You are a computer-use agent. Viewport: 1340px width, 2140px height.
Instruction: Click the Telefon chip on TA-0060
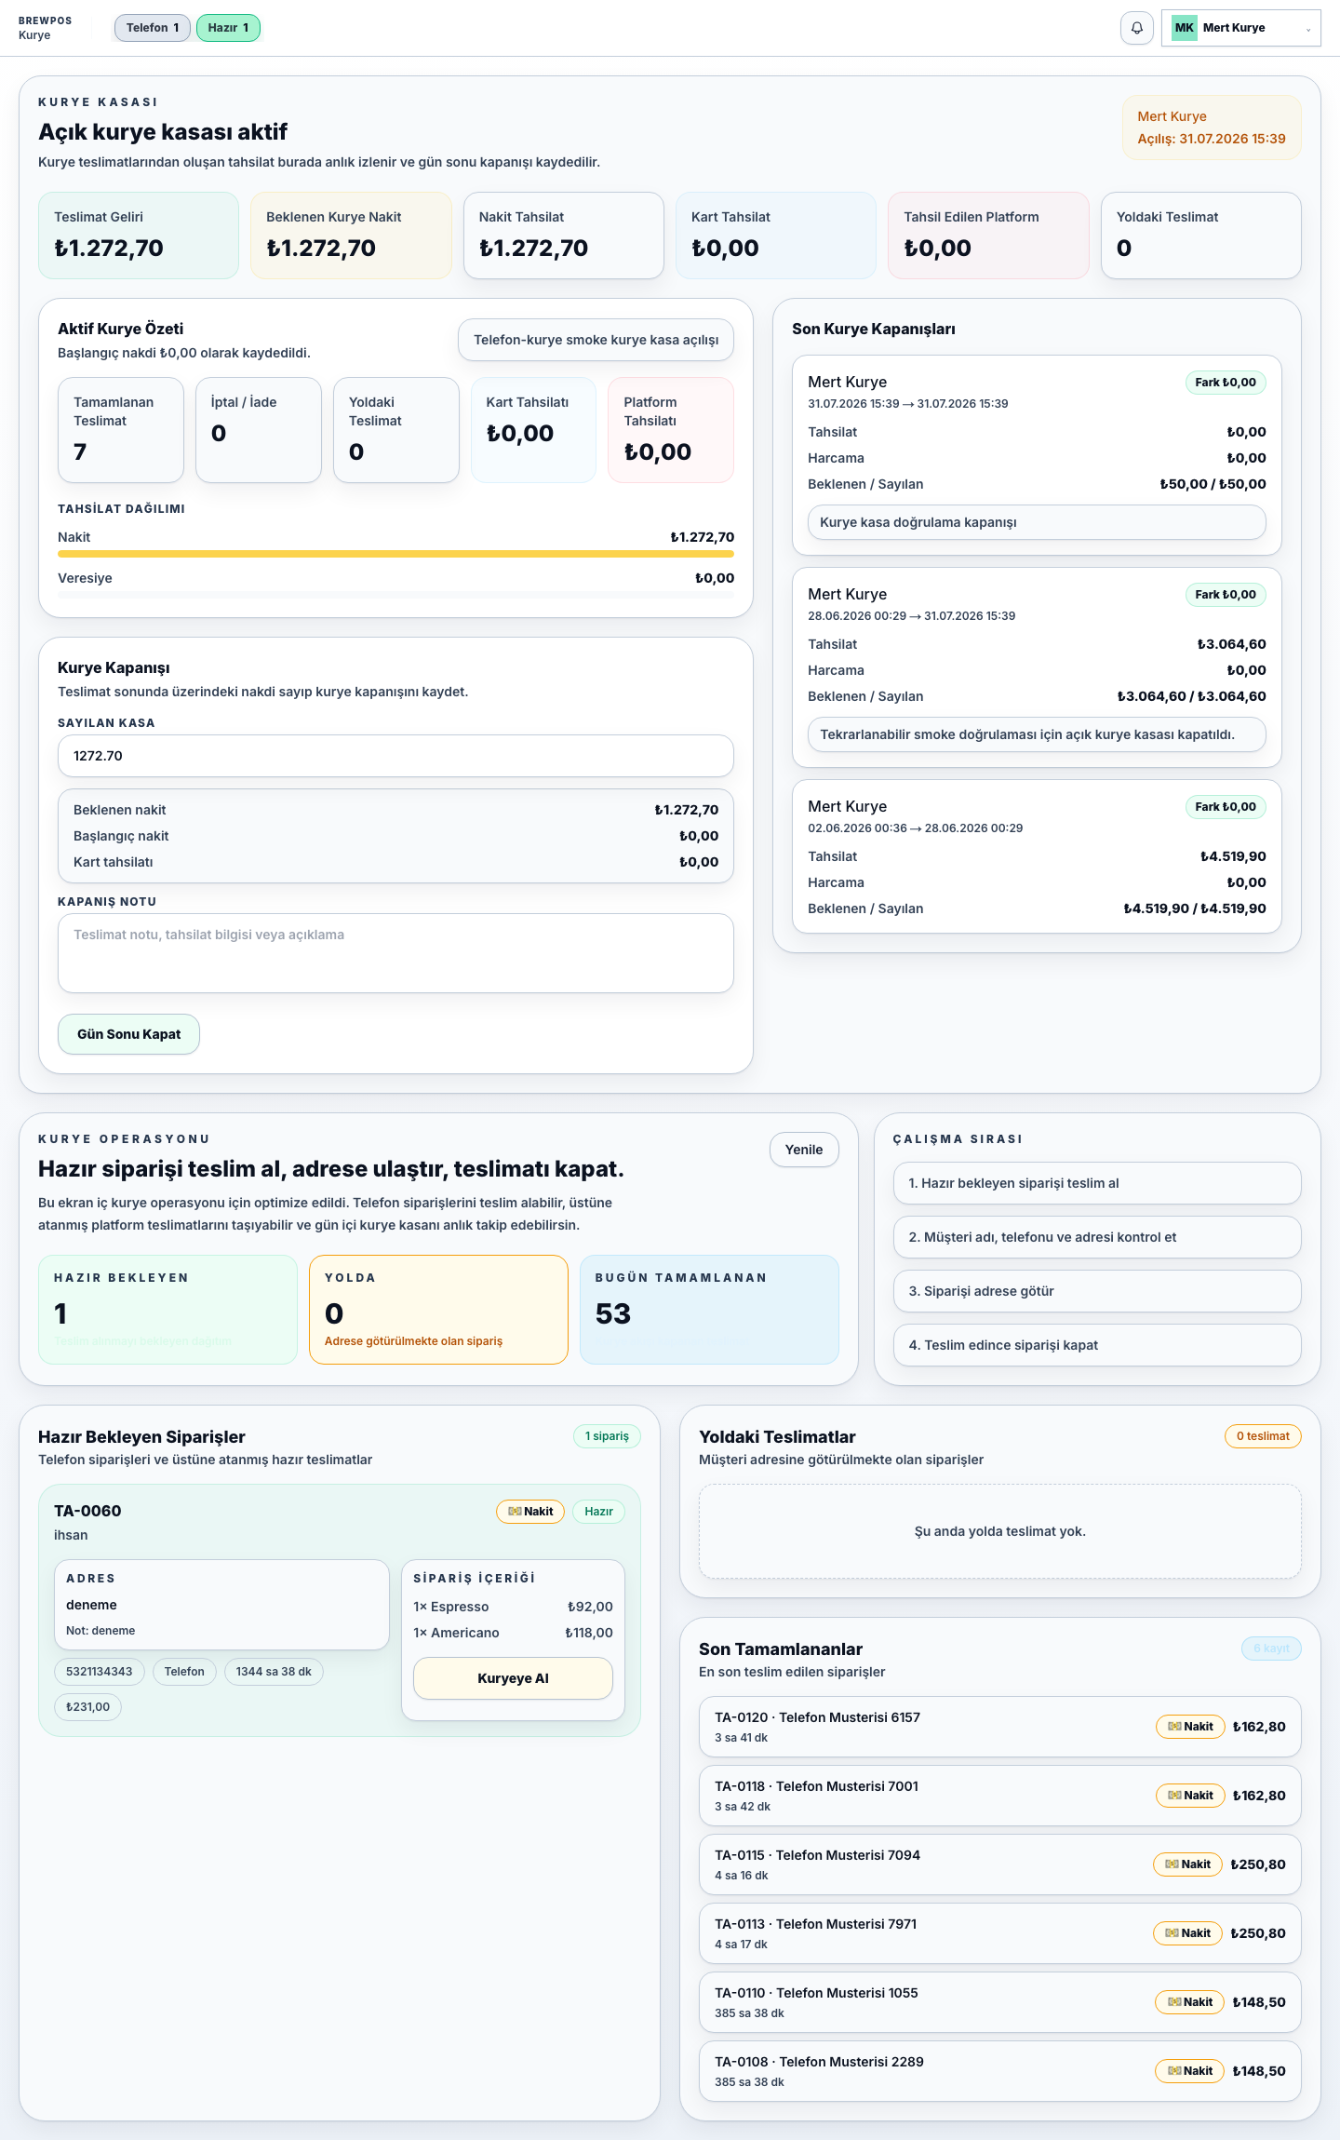184,1672
